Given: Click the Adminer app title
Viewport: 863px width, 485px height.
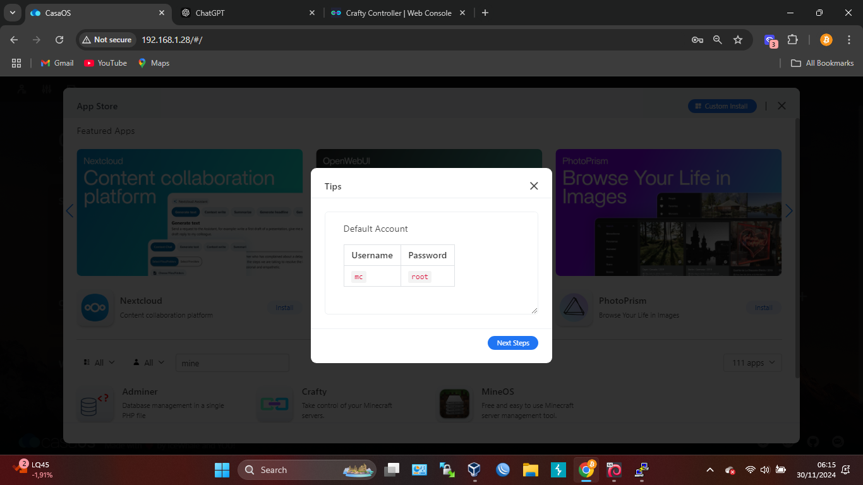Looking at the screenshot, I should pyautogui.click(x=140, y=392).
